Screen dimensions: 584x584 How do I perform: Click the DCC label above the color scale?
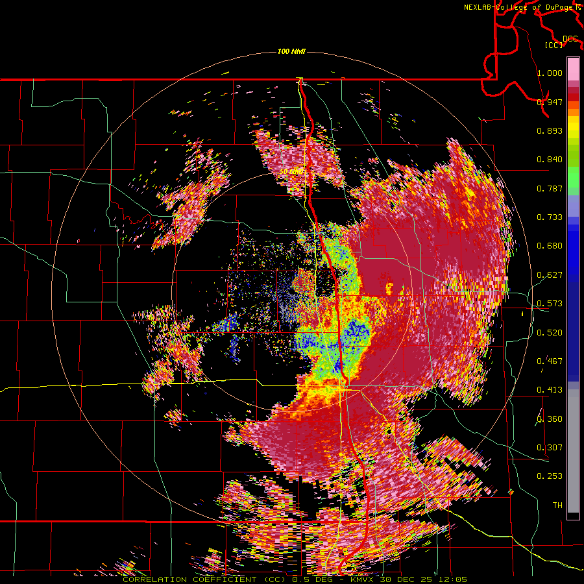click(x=570, y=39)
